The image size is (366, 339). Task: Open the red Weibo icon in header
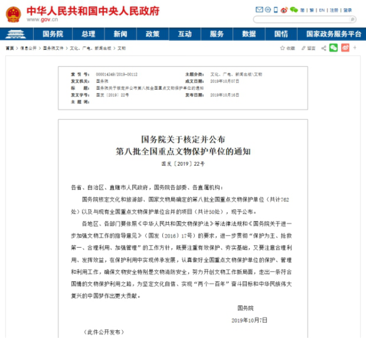[x=284, y=10]
